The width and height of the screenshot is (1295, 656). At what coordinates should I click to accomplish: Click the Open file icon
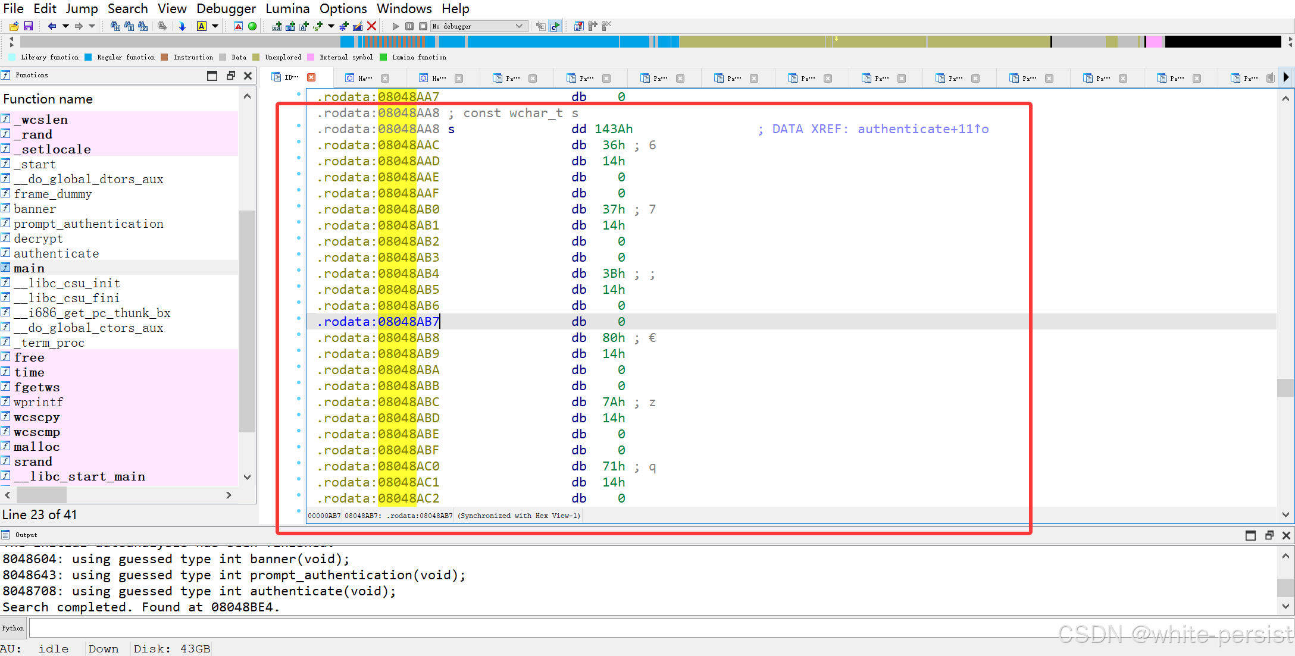click(14, 26)
